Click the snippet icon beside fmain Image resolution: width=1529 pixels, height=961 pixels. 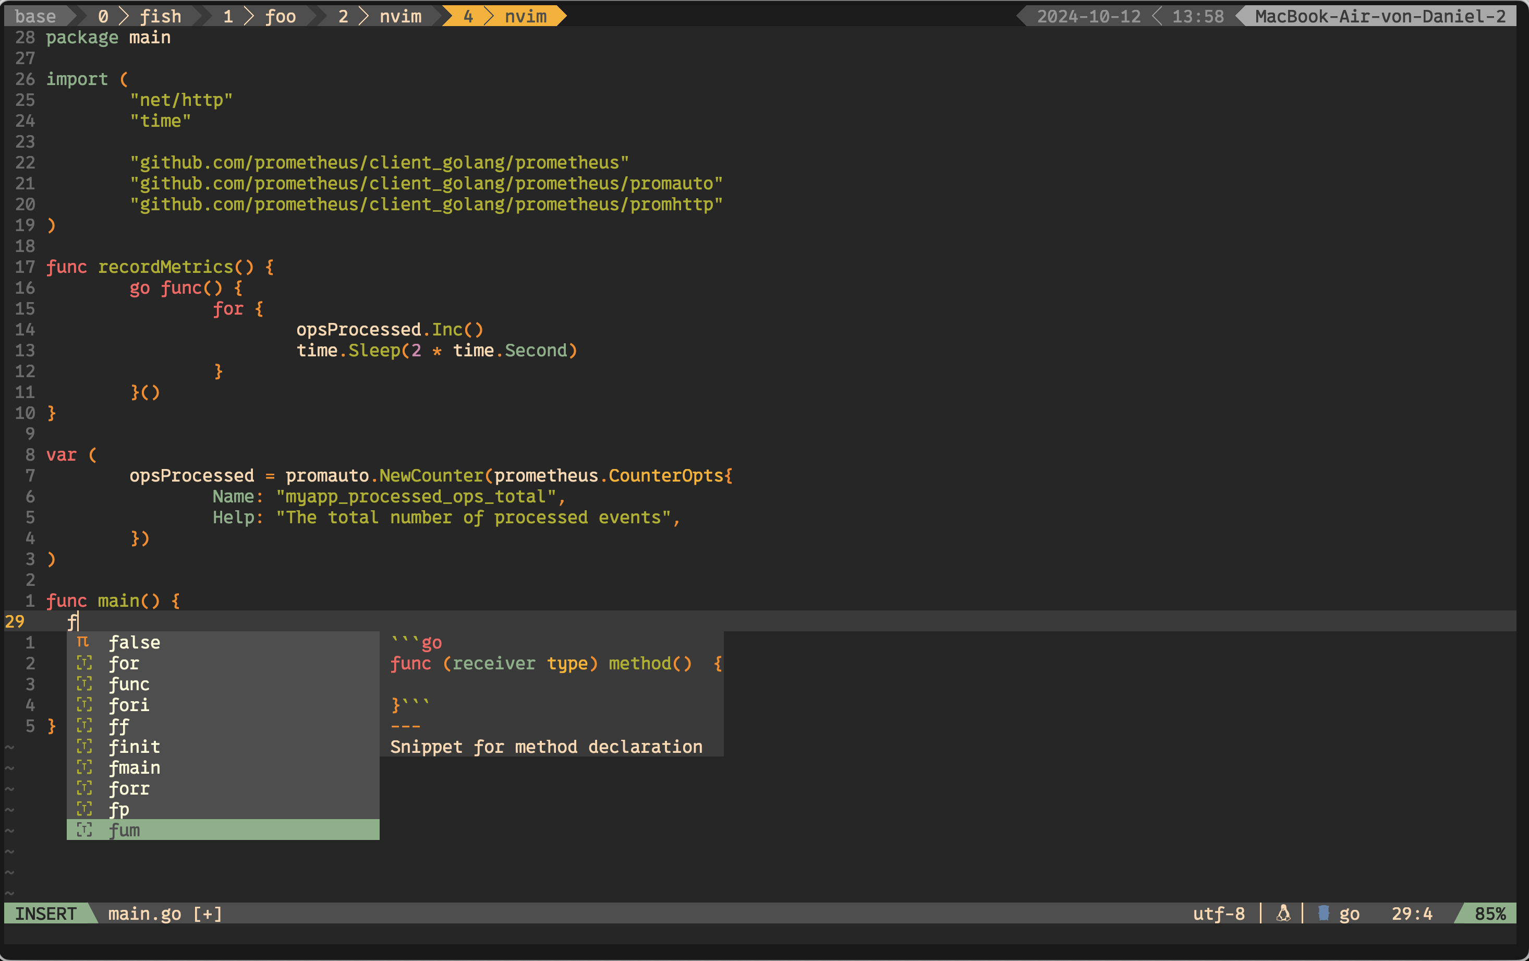tap(84, 767)
